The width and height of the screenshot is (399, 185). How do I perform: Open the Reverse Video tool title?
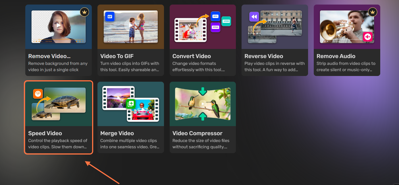coord(264,56)
